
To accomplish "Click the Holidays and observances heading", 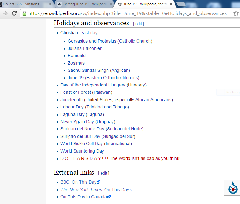I will tap(91, 23).
